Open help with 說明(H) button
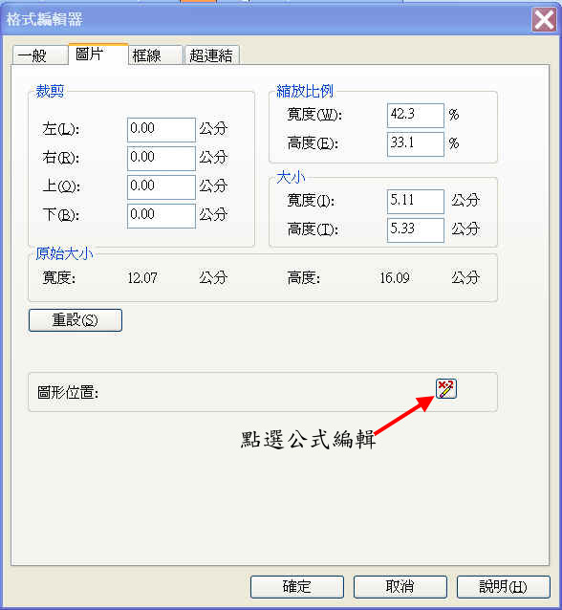Viewport: 562px width, 610px height. coord(504,587)
